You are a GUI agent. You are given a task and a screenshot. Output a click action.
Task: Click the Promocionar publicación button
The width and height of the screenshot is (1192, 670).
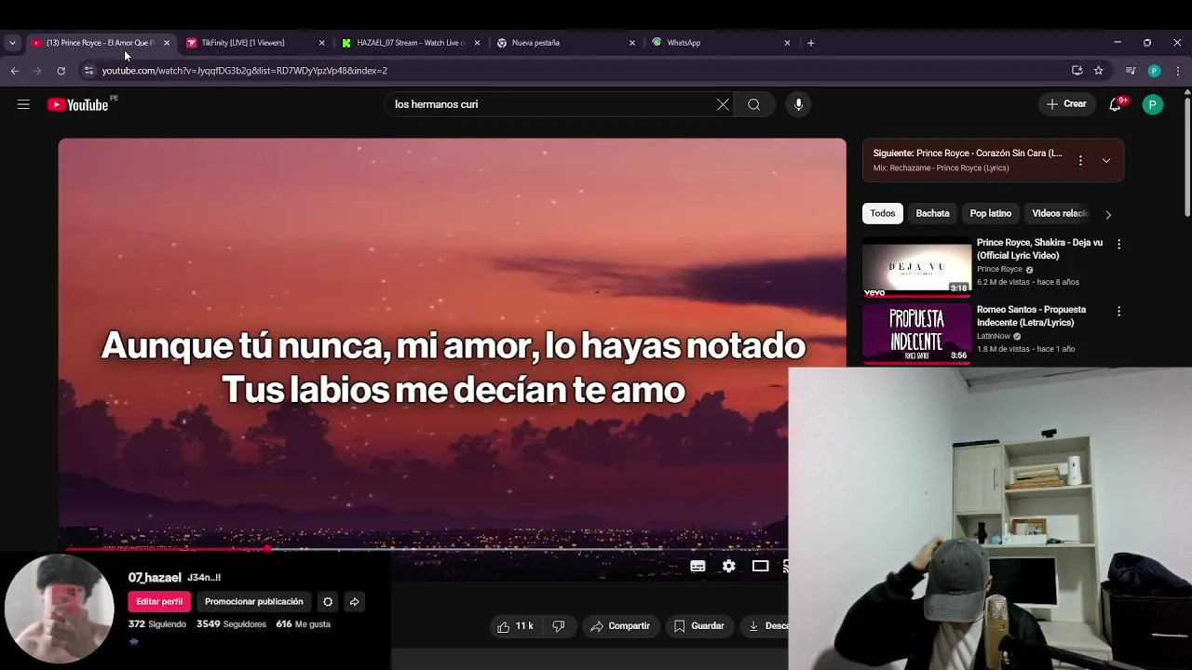(x=253, y=601)
